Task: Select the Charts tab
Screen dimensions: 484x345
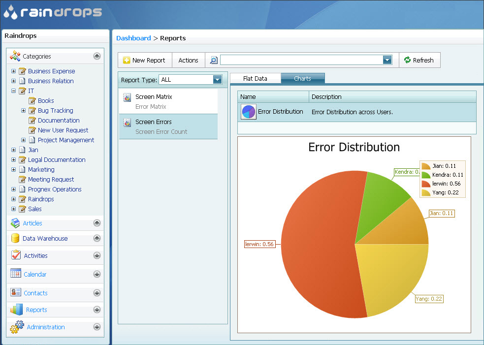Action: tap(302, 79)
